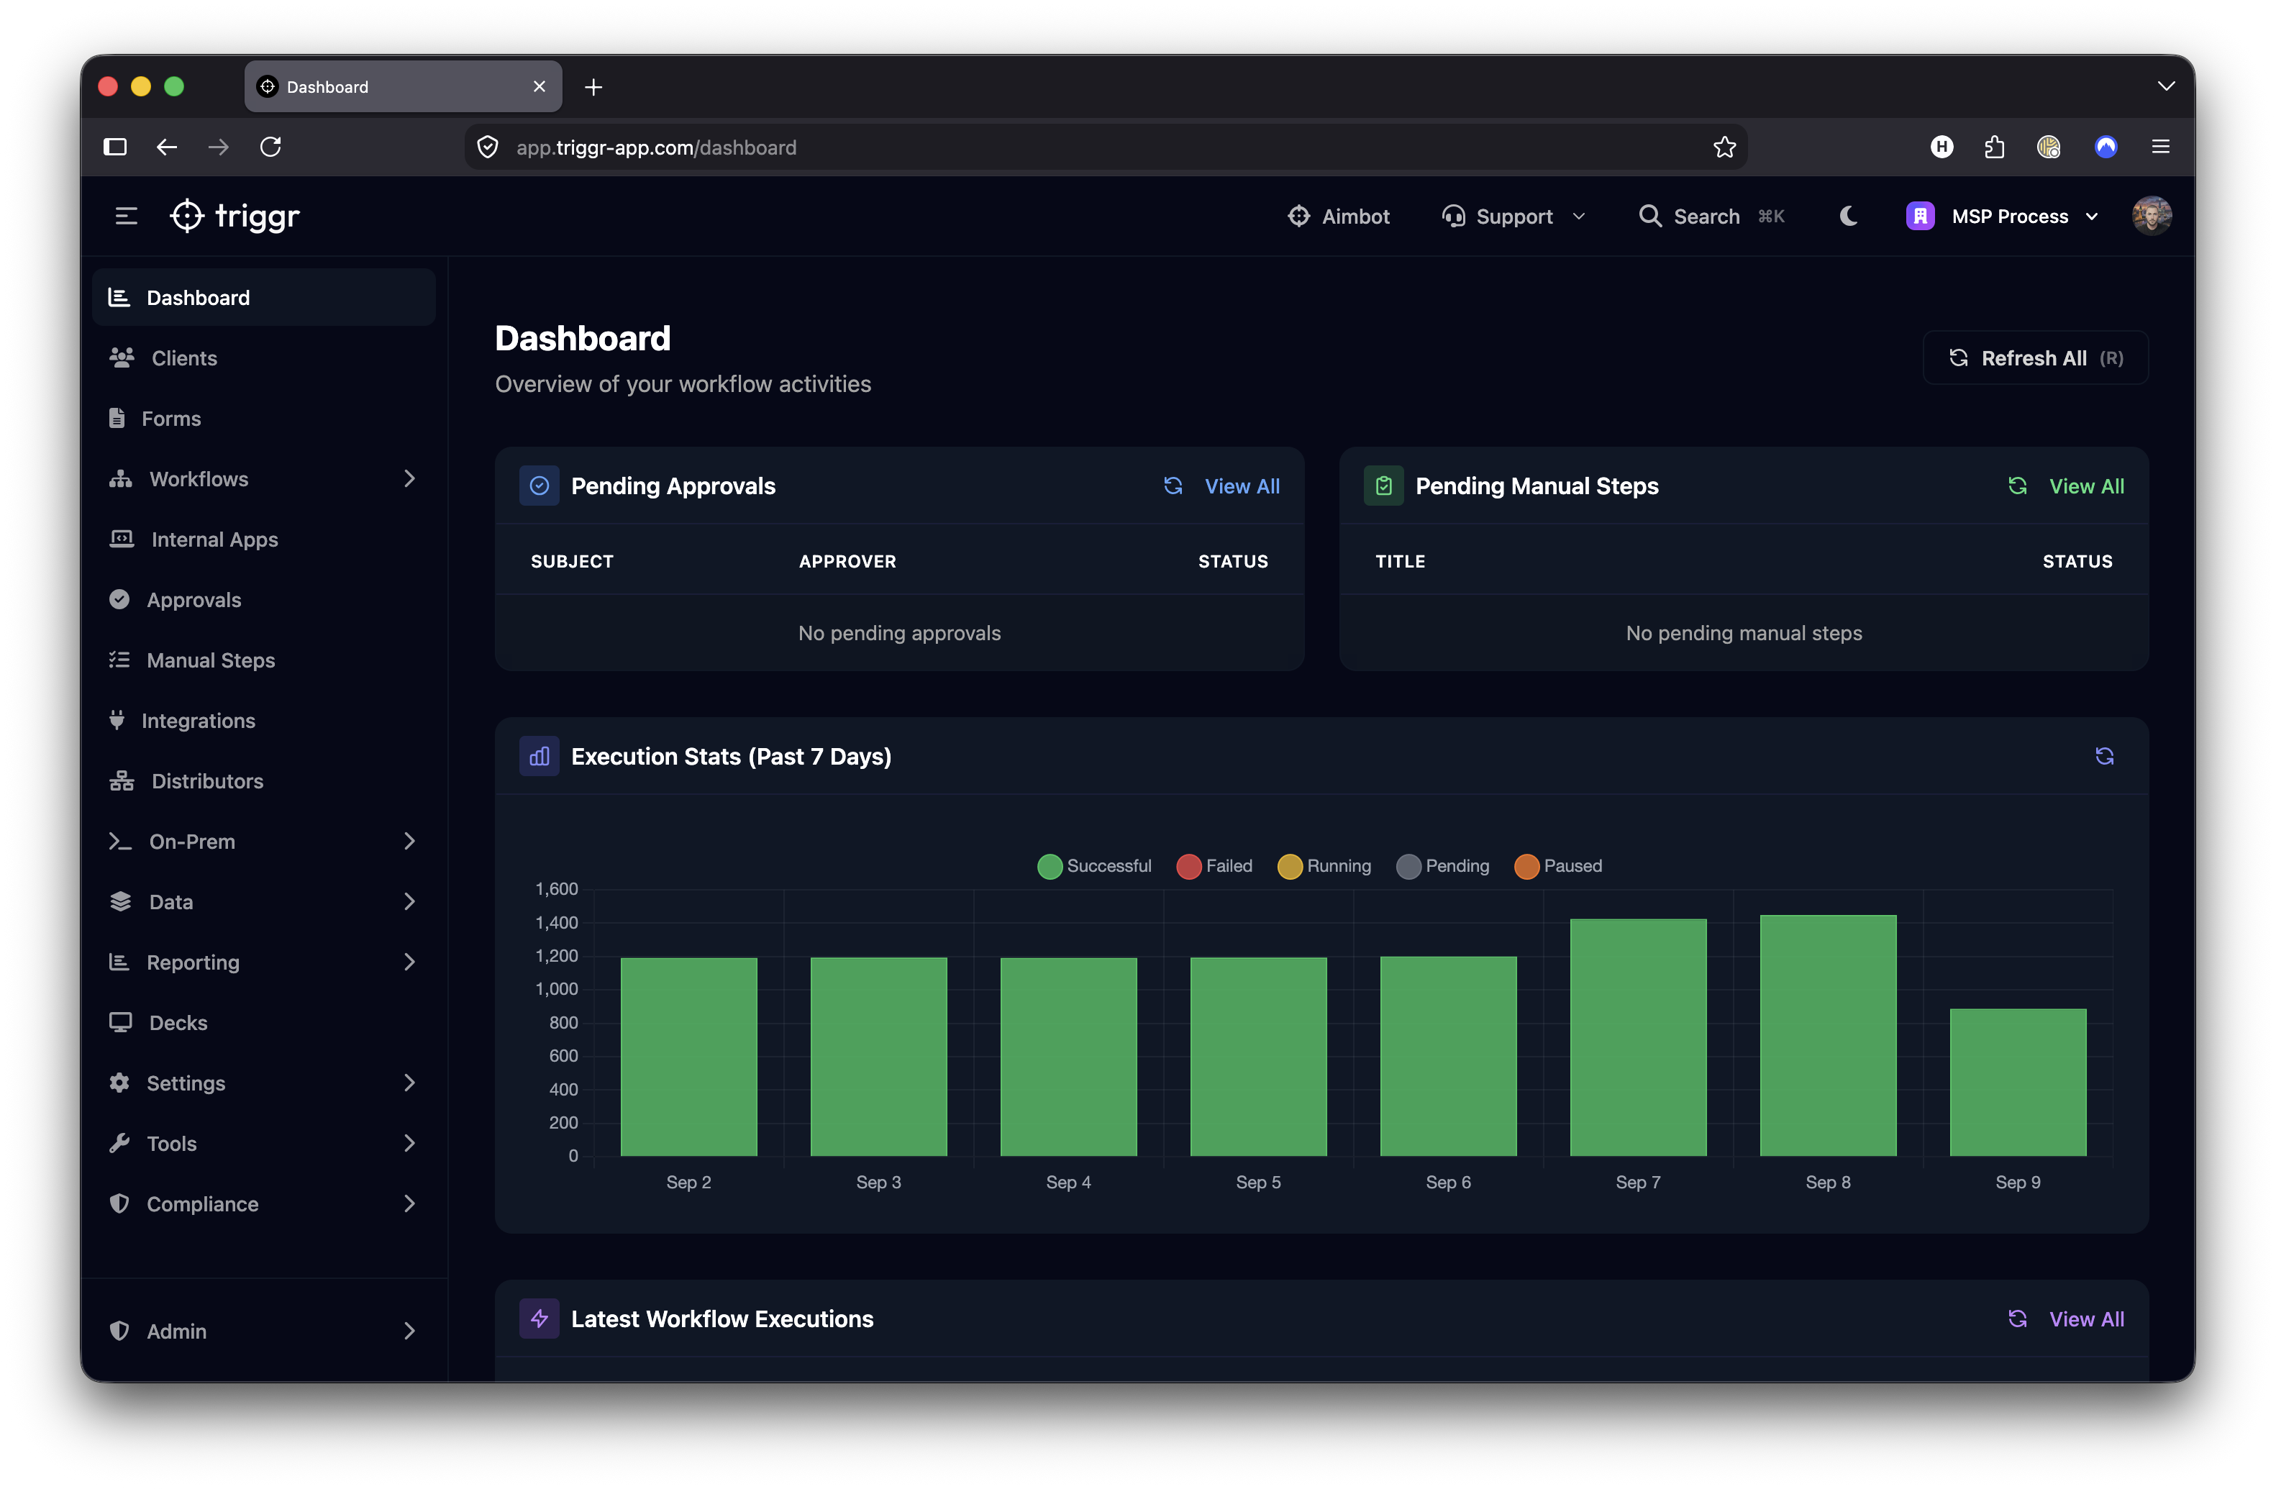Screen dimensions: 2276x1489
Task: Click the Pending Approvals clock icon
Action: tap(540, 486)
